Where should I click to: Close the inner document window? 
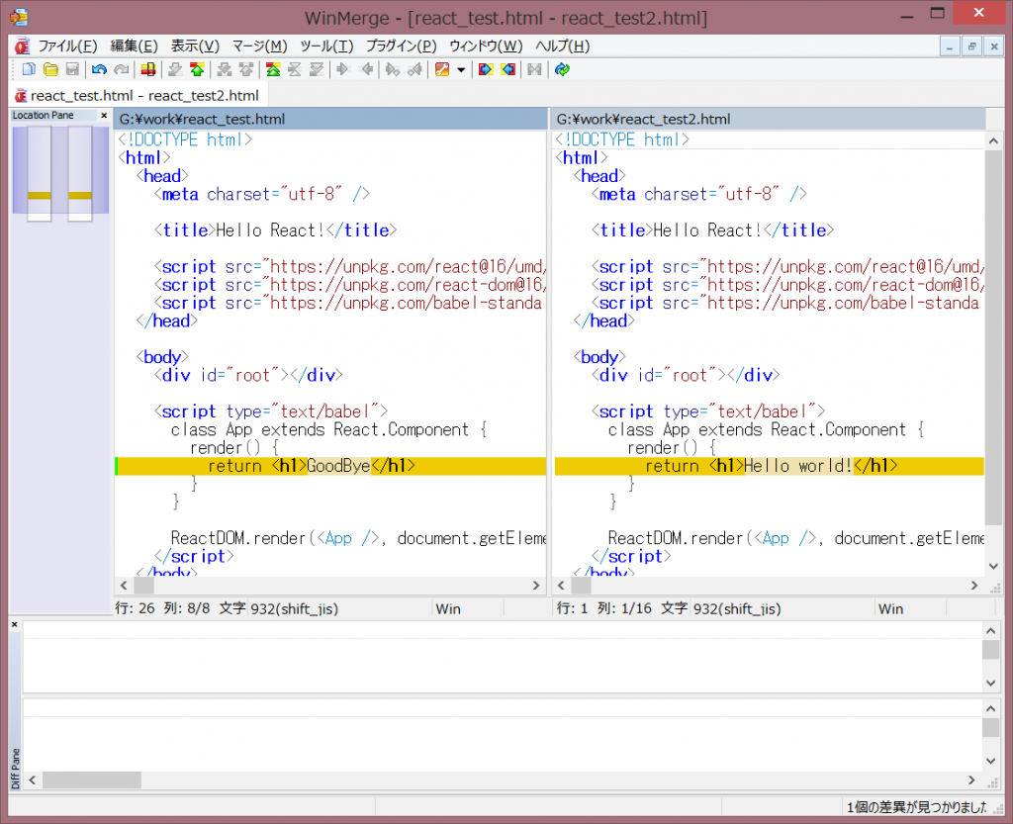994,46
